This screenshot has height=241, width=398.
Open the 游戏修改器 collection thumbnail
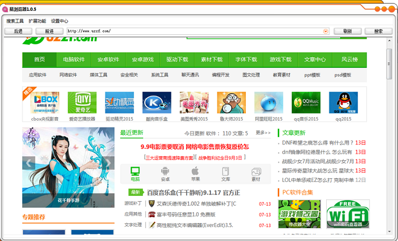(x=299, y=214)
